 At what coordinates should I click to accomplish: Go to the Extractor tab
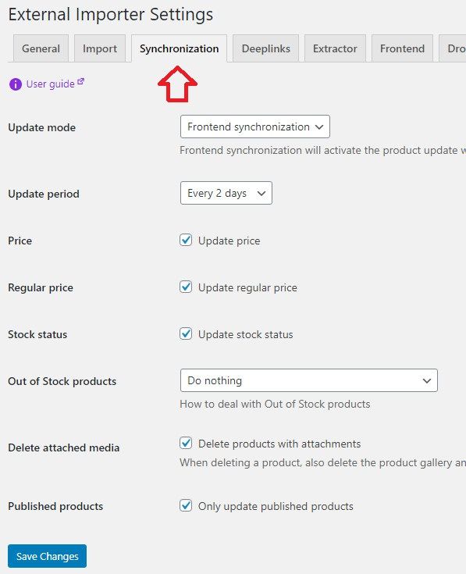335,48
